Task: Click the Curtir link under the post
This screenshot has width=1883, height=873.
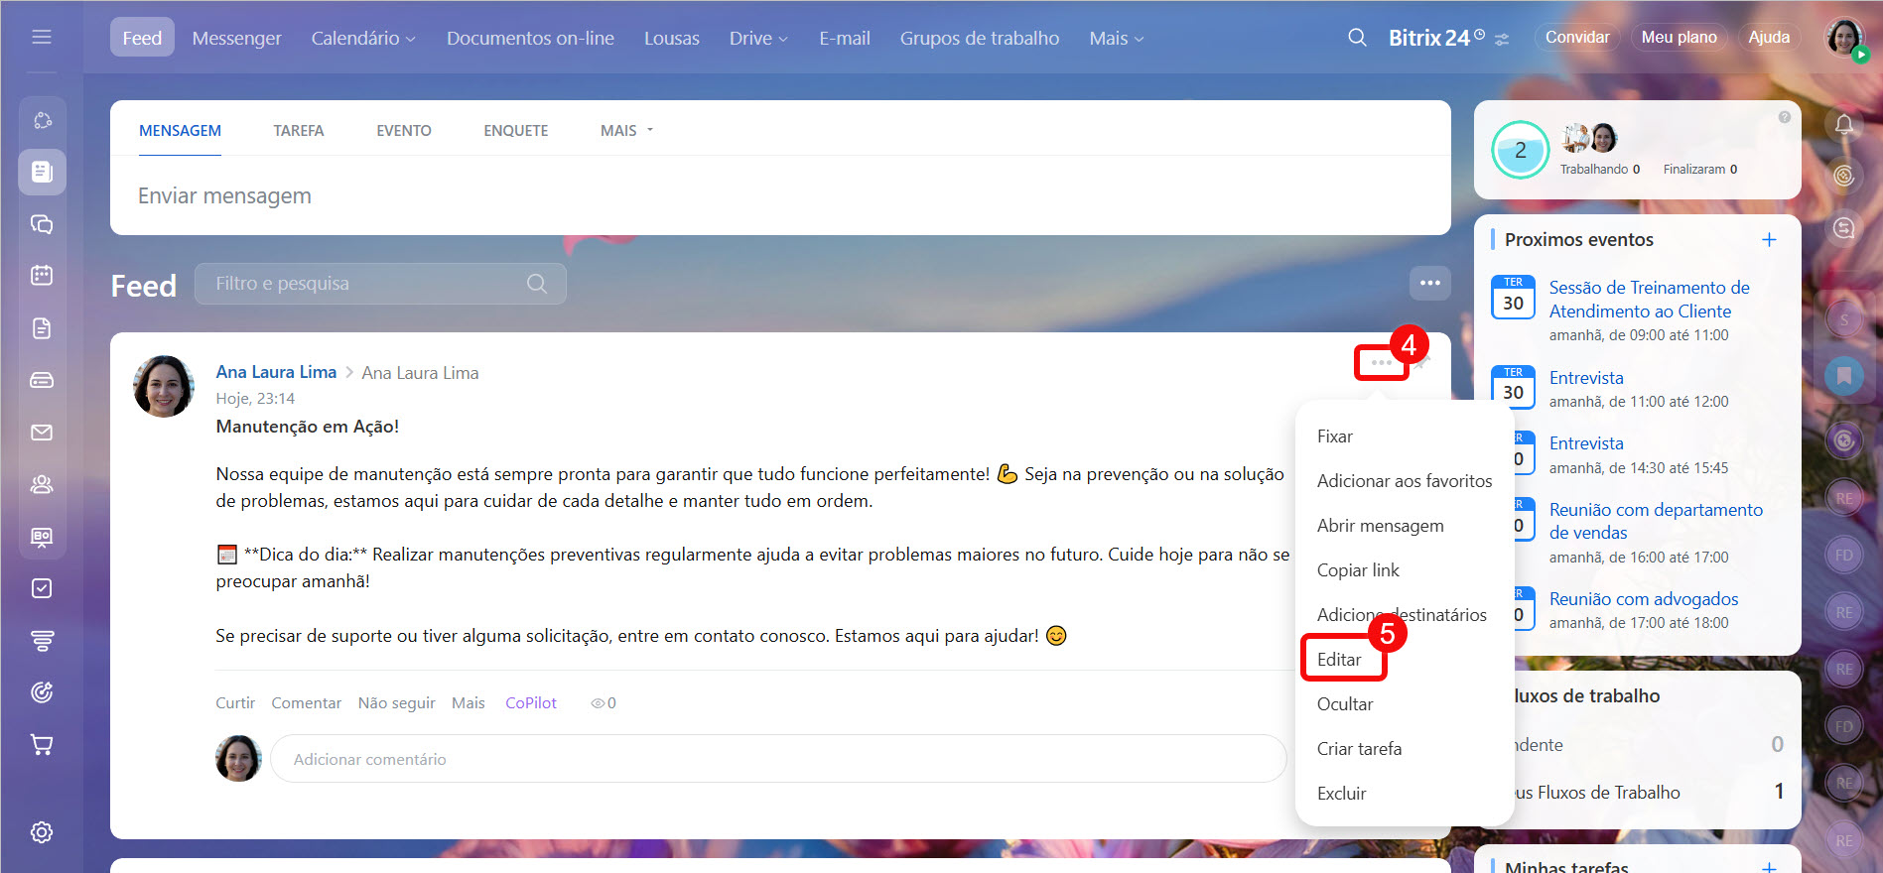Action: click(x=235, y=703)
